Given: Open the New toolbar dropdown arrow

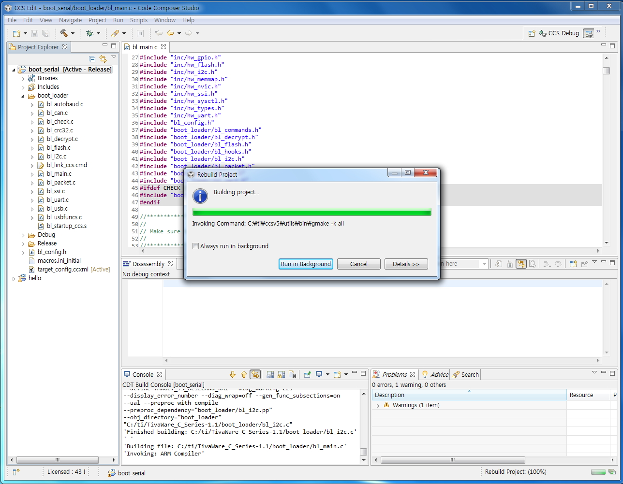Looking at the screenshot, I should tap(25, 33).
